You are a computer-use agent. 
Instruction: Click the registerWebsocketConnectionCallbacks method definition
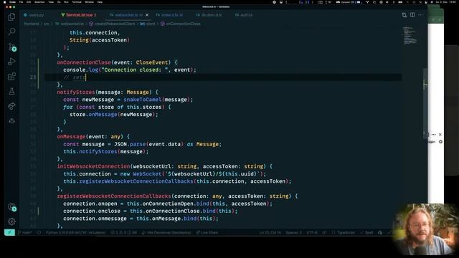click(x=114, y=196)
